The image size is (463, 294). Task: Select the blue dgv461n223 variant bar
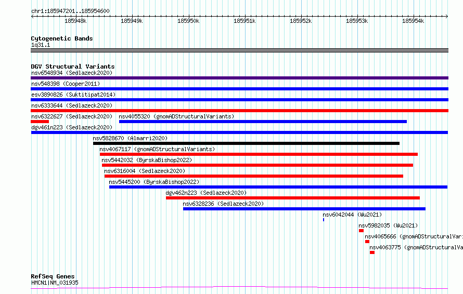click(x=239, y=132)
